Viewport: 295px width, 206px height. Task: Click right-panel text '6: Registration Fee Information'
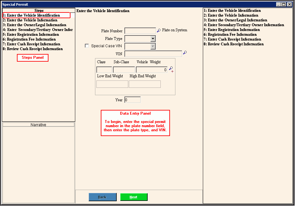click(x=230, y=34)
